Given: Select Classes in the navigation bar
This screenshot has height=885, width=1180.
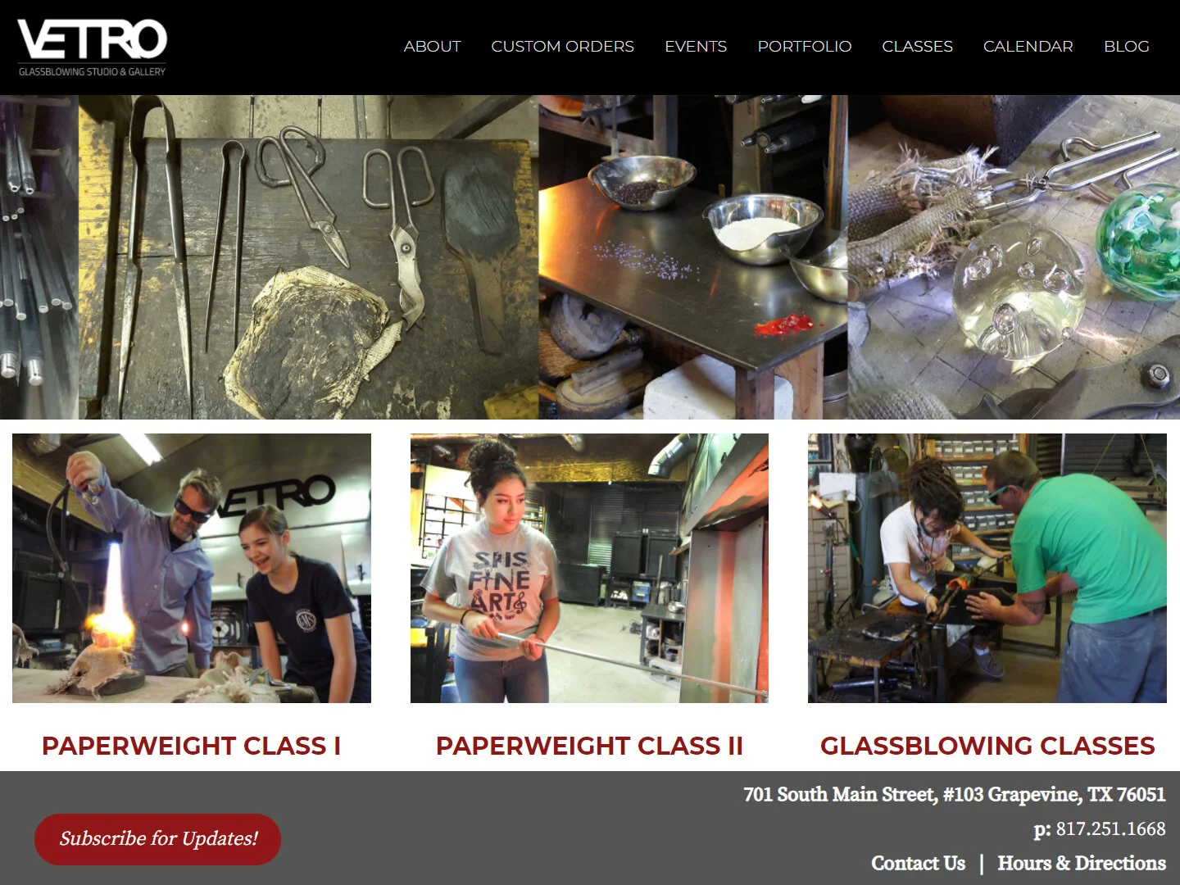Looking at the screenshot, I should coord(917,47).
